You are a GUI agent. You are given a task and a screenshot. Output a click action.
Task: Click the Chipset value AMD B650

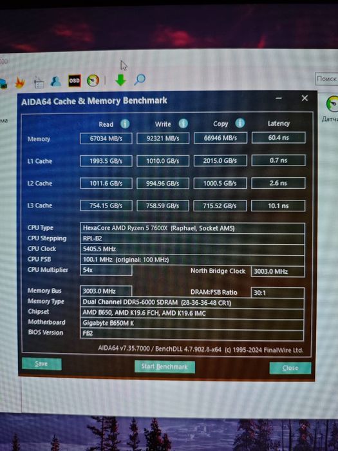(x=192, y=313)
